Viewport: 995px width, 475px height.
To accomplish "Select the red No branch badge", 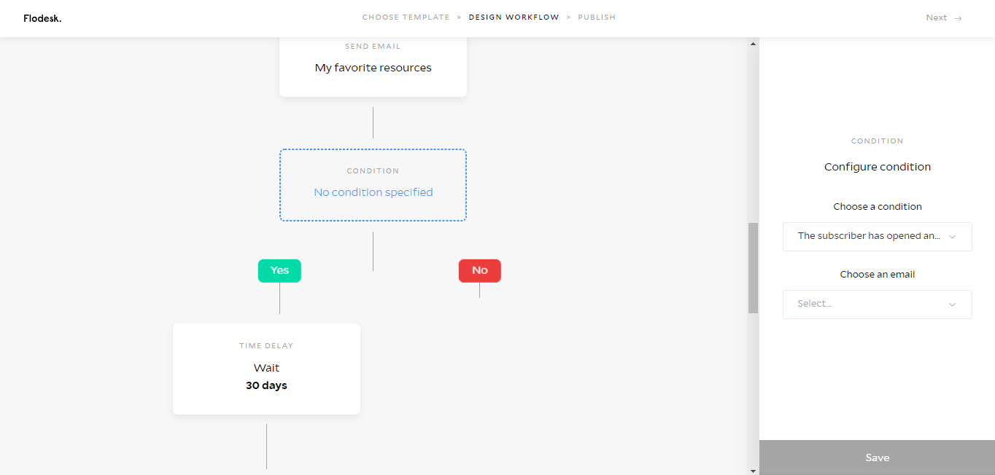I will click(x=479, y=270).
